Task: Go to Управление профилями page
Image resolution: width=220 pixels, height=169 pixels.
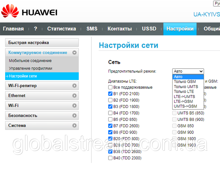Action: pos(31,68)
